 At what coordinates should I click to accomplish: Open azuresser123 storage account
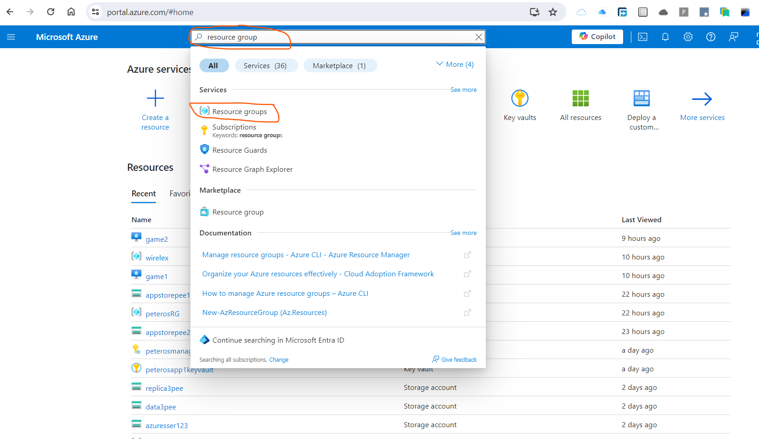[167, 425]
